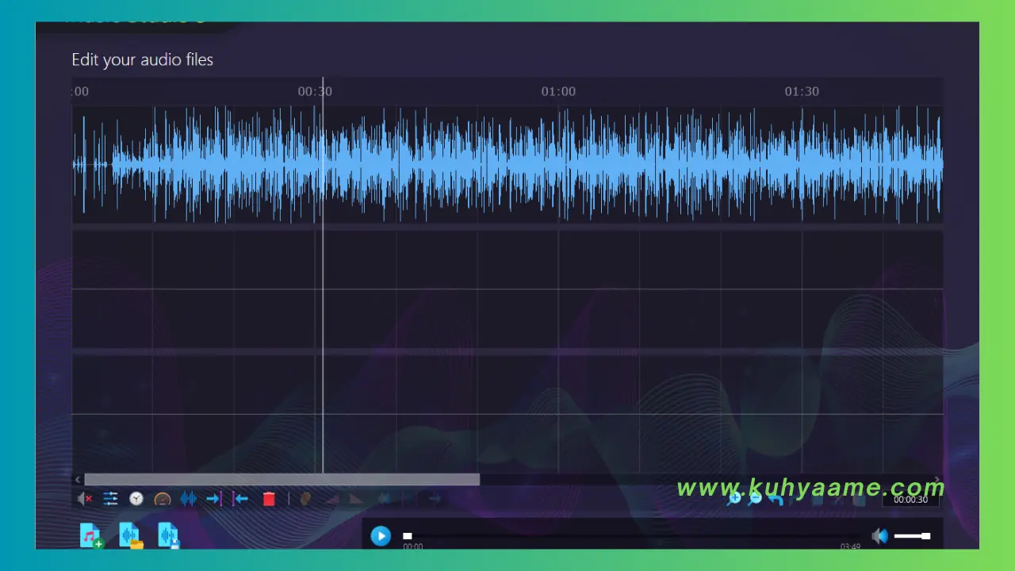The height and width of the screenshot is (571, 1015).
Task: Click the blue audio waveform track
Action: (x=507, y=164)
